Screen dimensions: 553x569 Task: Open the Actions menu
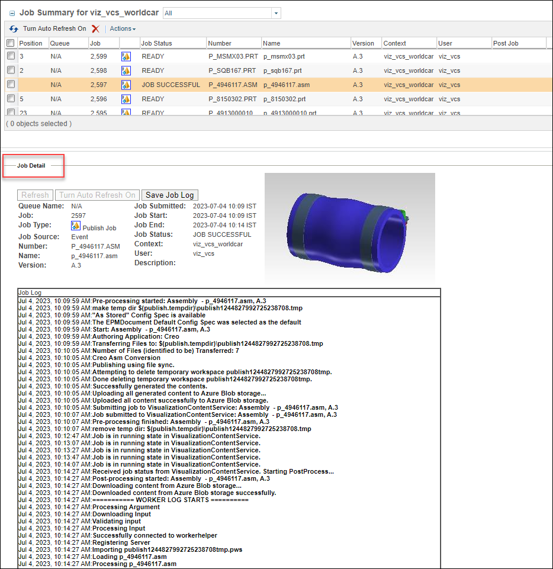tap(123, 28)
